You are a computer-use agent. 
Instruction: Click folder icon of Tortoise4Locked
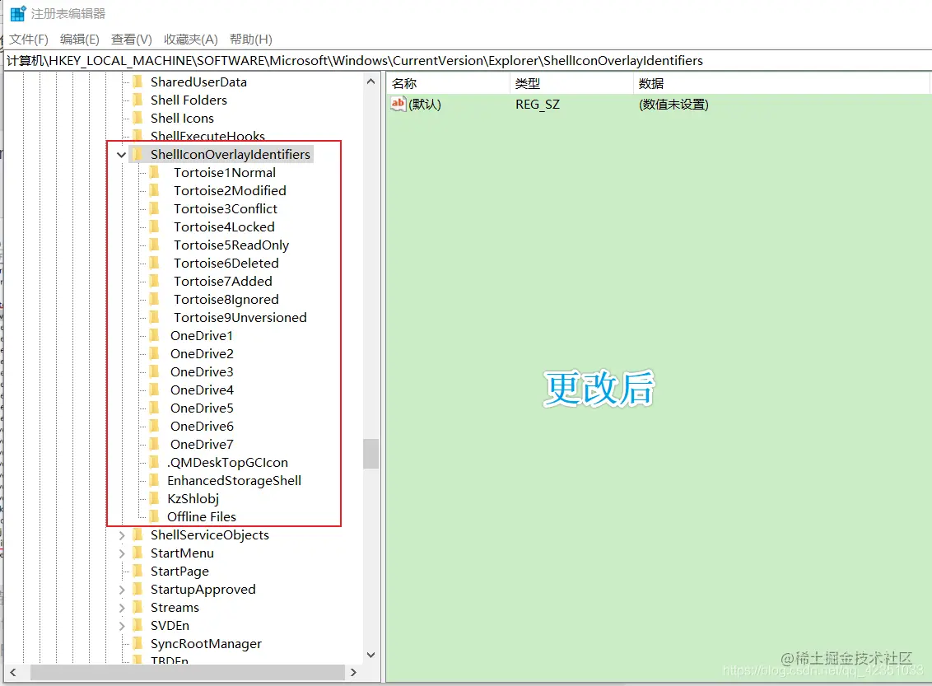click(x=155, y=226)
